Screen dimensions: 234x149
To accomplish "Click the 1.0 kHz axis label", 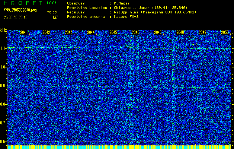I will [x=3, y=67].
